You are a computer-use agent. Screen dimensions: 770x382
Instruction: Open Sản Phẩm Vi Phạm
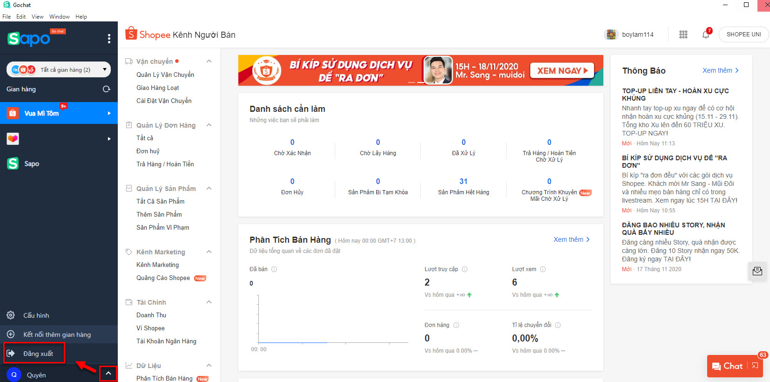point(163,227)
